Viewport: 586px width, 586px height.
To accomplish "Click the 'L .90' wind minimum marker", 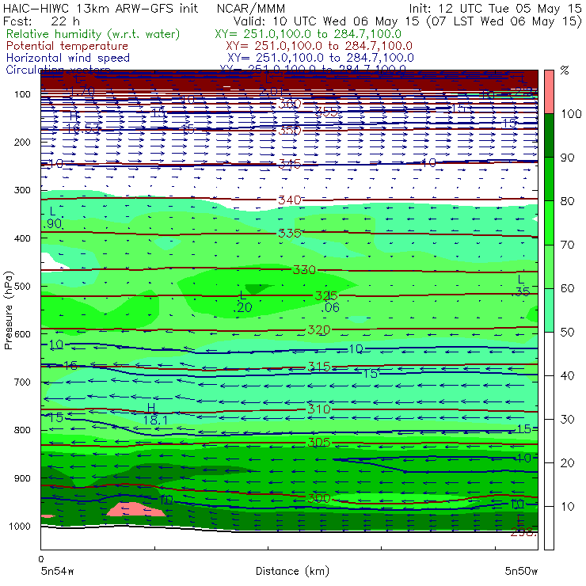I will tap(53, 218).
